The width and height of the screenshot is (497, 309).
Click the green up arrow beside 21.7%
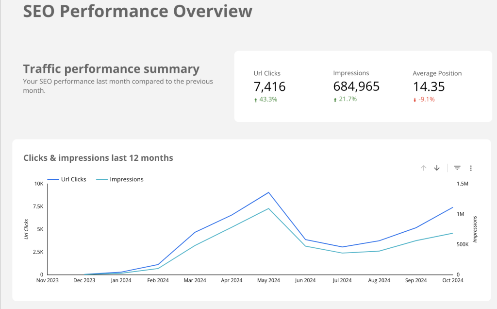pos(335,100)
